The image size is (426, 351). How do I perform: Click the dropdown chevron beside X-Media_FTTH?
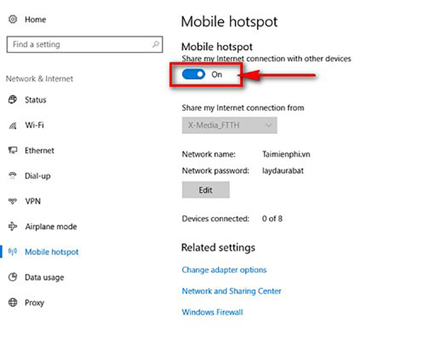click(x=269, y=125)
